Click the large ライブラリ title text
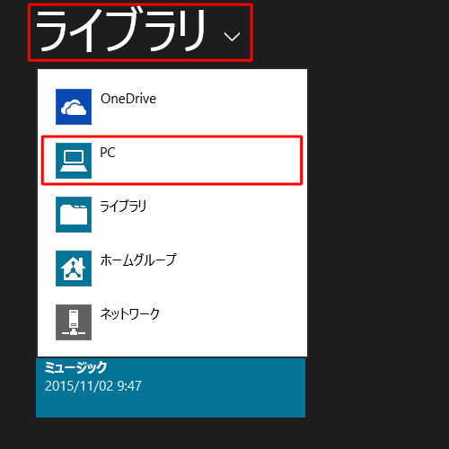Viewport: 449px width, 449px height. point(120,30)
